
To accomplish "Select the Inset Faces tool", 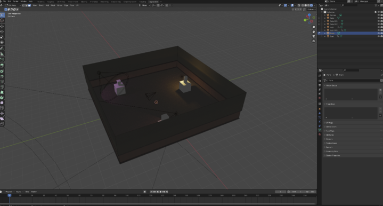I will click(2, 71).
